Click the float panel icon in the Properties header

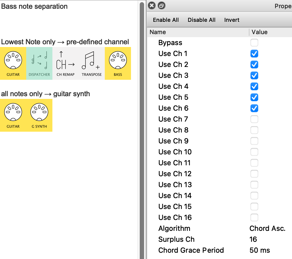162,5
